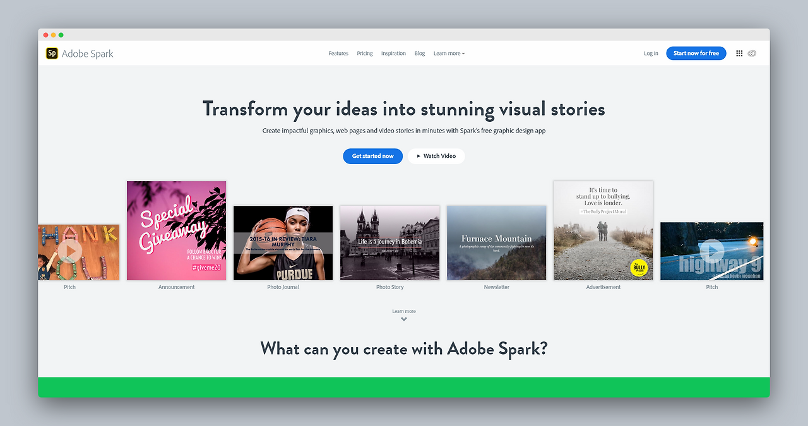Viewport: 808px width, 426px height.
Task: Go to the Pricing page
Action: [x=365, y=54]
